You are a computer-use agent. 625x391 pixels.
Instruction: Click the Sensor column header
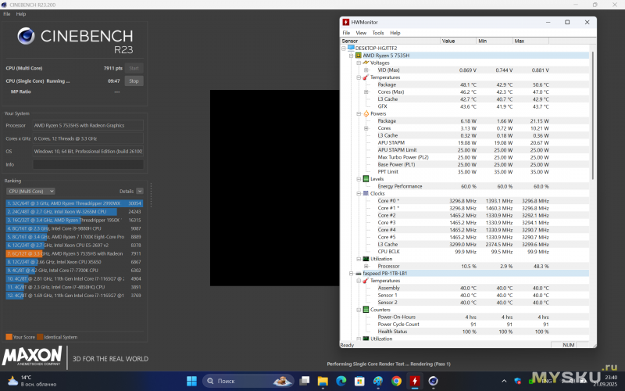[x=390, y=41]
